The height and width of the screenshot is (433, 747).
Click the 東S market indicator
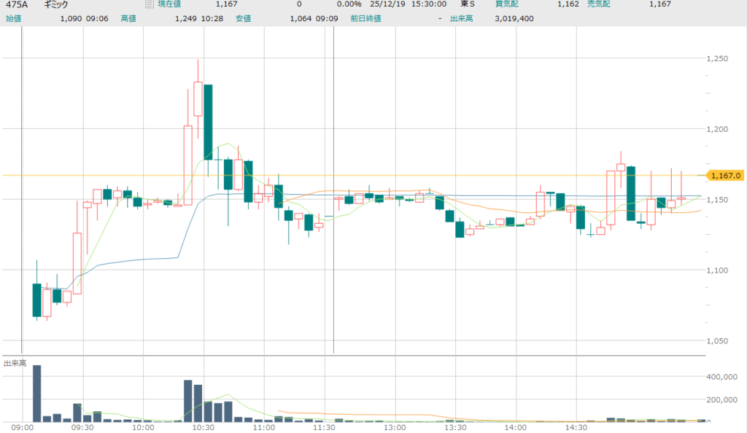pos(467,4)
